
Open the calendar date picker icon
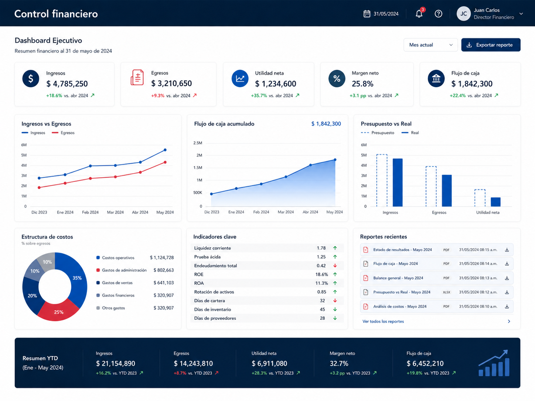(367, 14)
